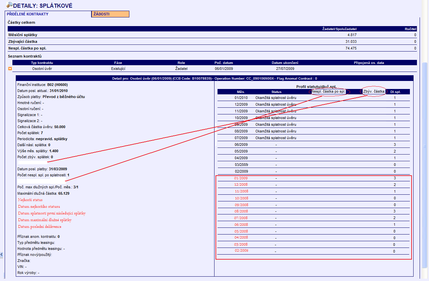Screen dimensions: 429x281
Task: Click the Poč. datum column header
Action: coord(224,63)
